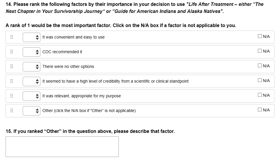This screenshot has height=162, width=280.
Task: Open rank dropdown for "It was convenient and easy to use"
Action: click(31, 37)
